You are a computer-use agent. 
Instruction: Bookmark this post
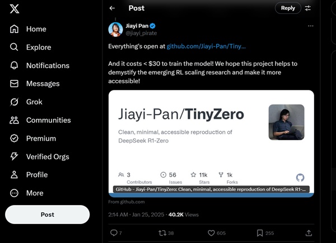click(x=260, y=232)
